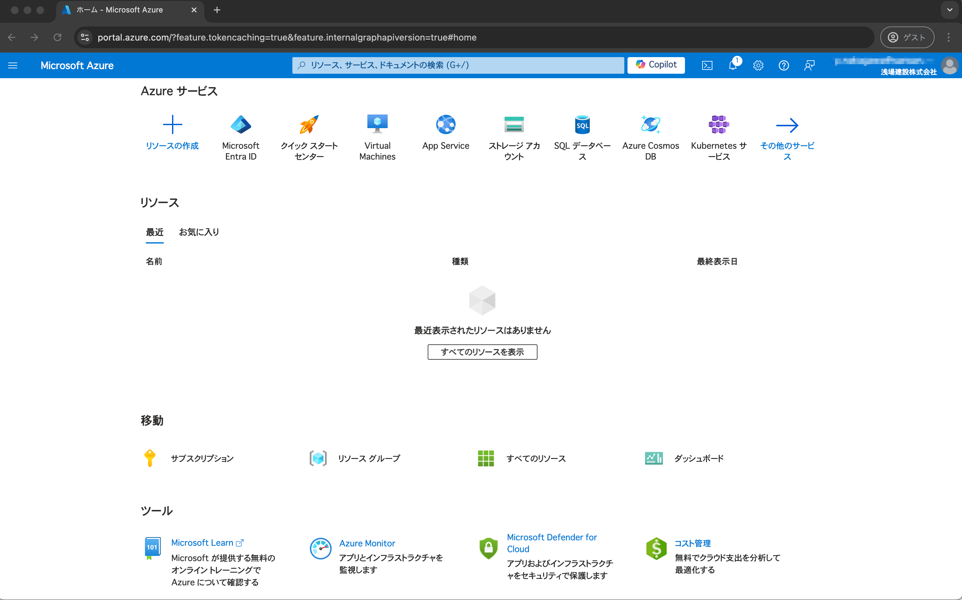The width and height of the screenshot is (962, 600).
Task: Click the plus icon to create a resource
Action: pyautogui.click(x=172, y=124)
